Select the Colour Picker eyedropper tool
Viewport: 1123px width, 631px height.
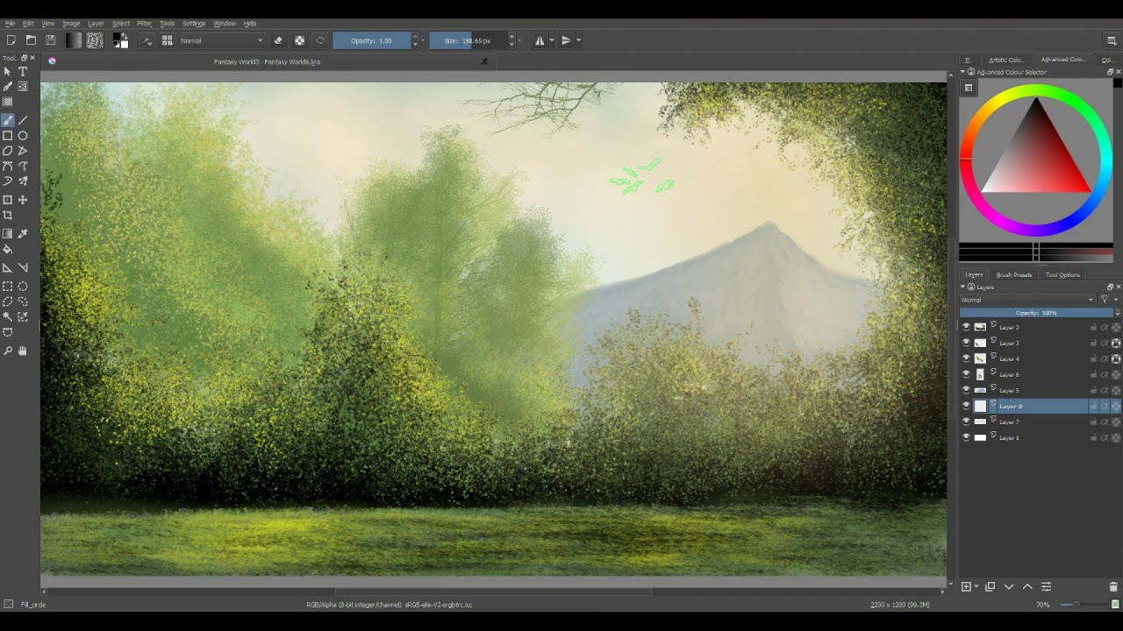click(23, 234)
